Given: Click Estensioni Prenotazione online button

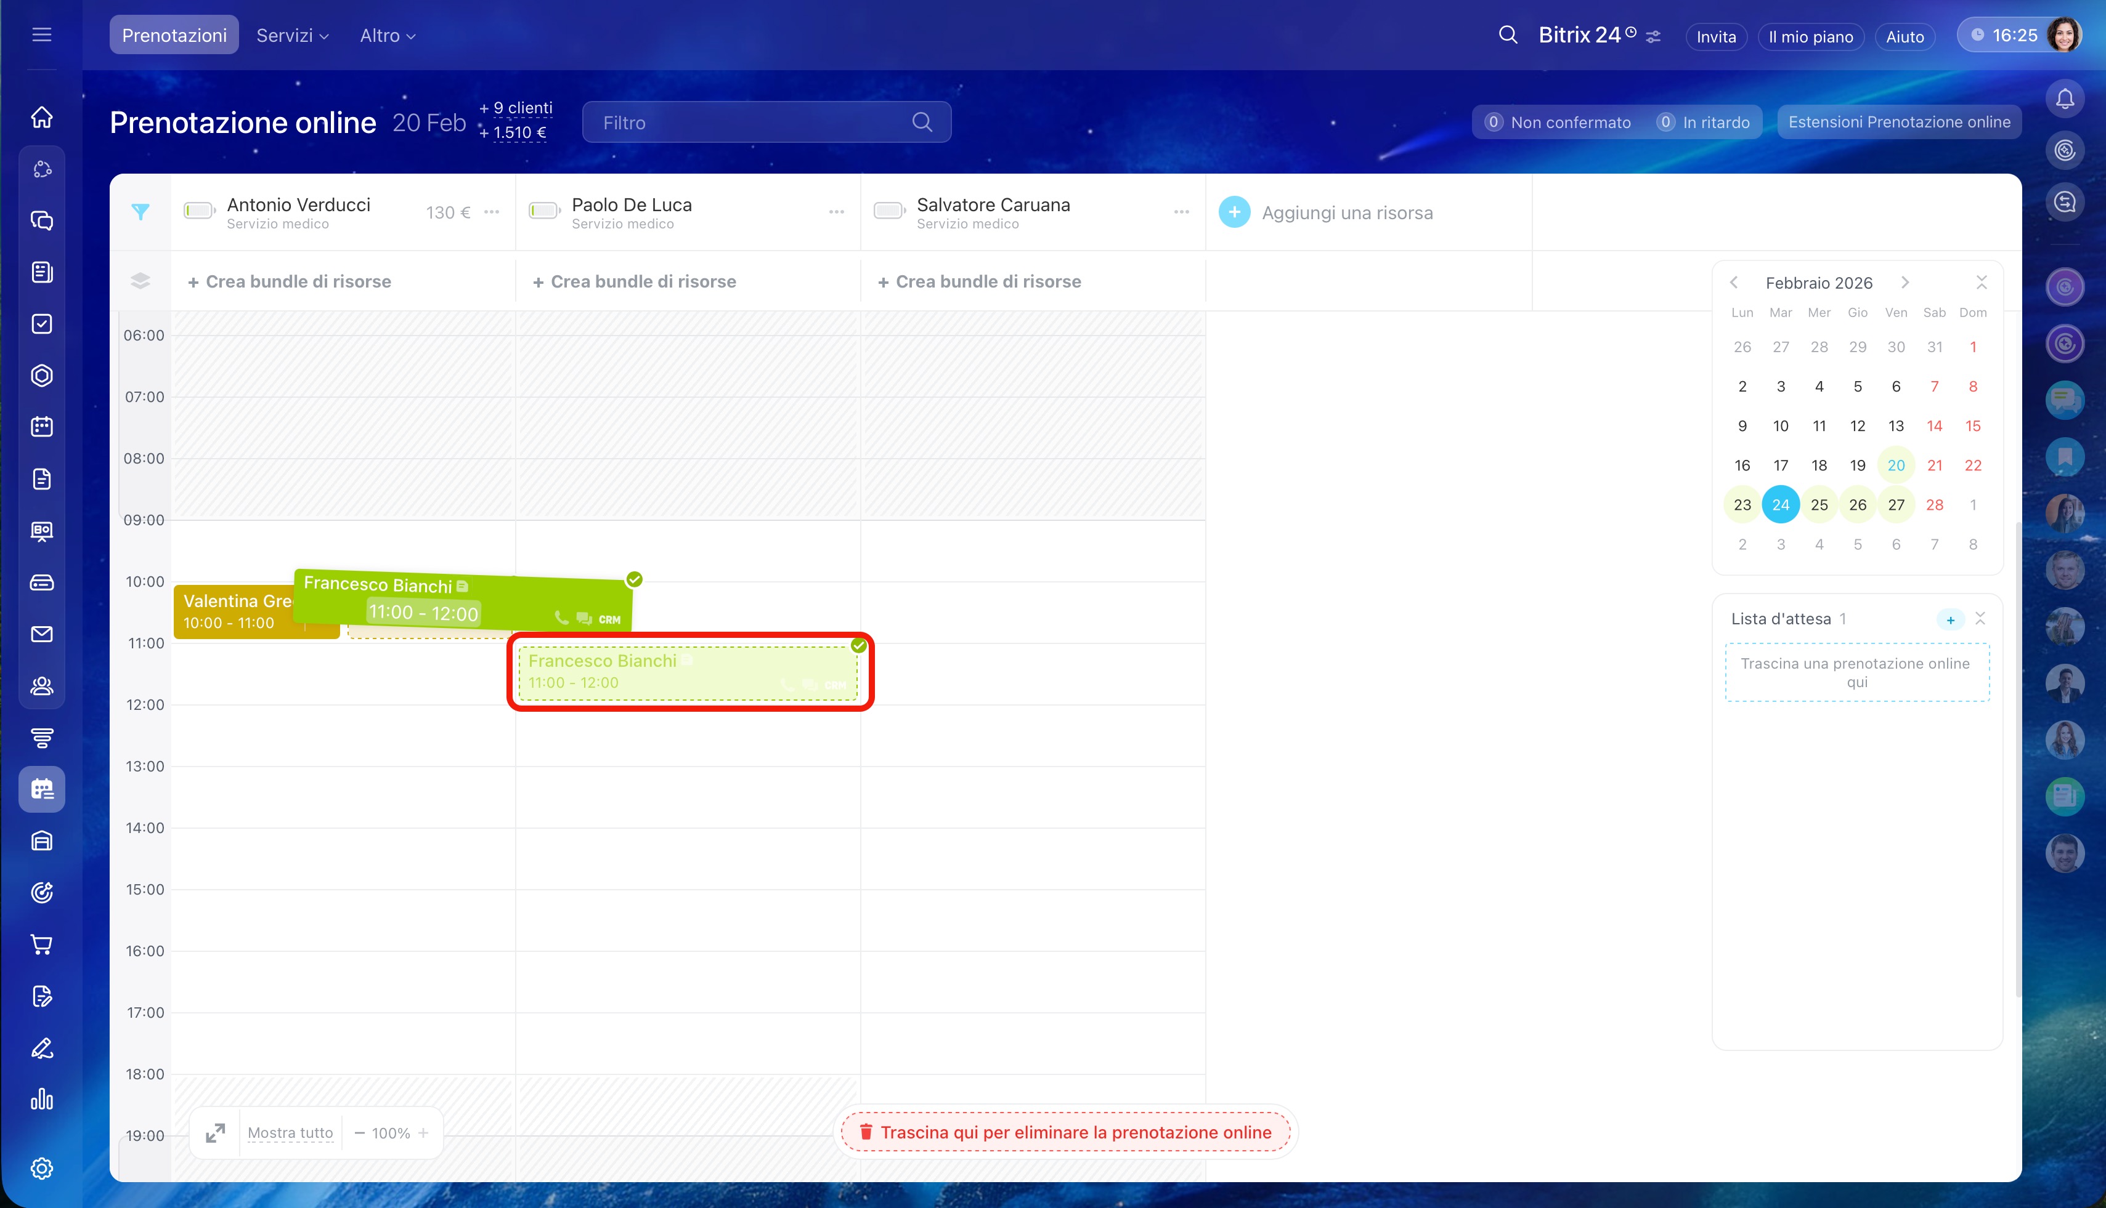Looking at the screenshot, I should pos(1898,122).
